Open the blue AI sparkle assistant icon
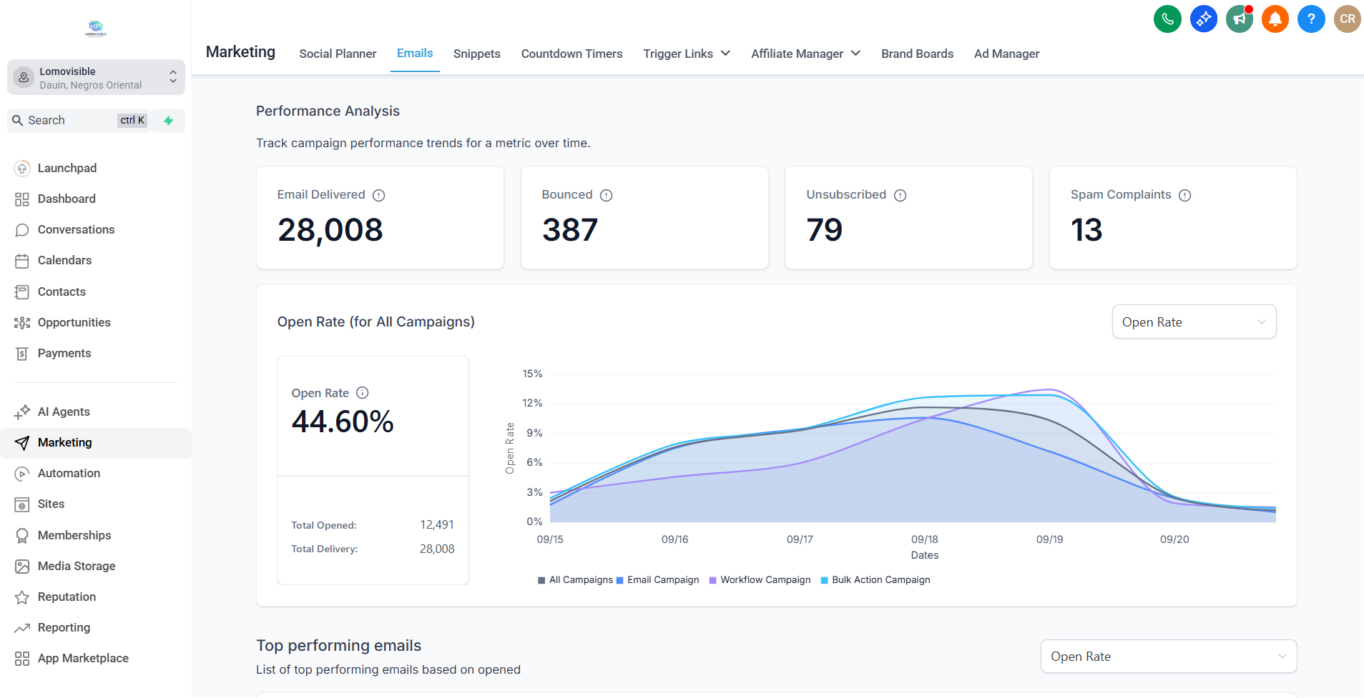Viewport: 1364px width, 698px height. click(1203, 19)
